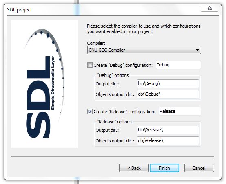Click the Release configuration name field

pyautogui.click(x=180, y=111)
